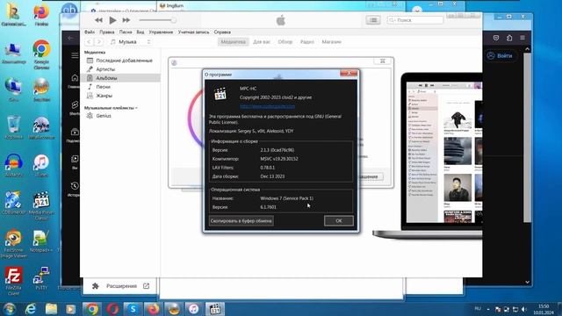
Task: Click the home icon in dark sidebar
Action: pos(75,78)
